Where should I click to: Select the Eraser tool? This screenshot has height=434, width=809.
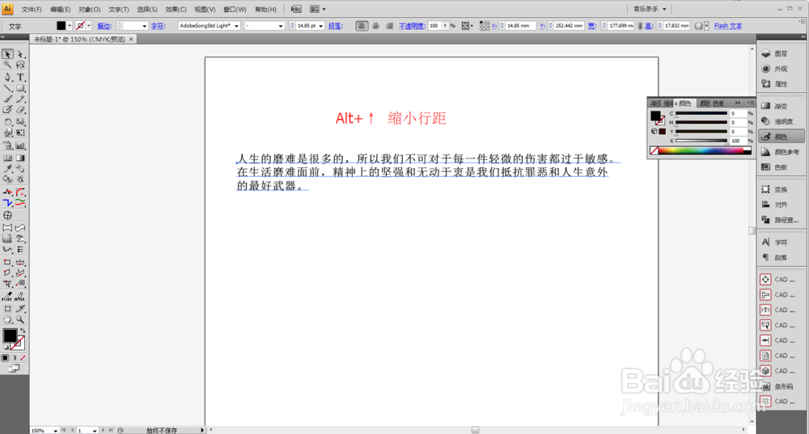[x=20, y=110]
